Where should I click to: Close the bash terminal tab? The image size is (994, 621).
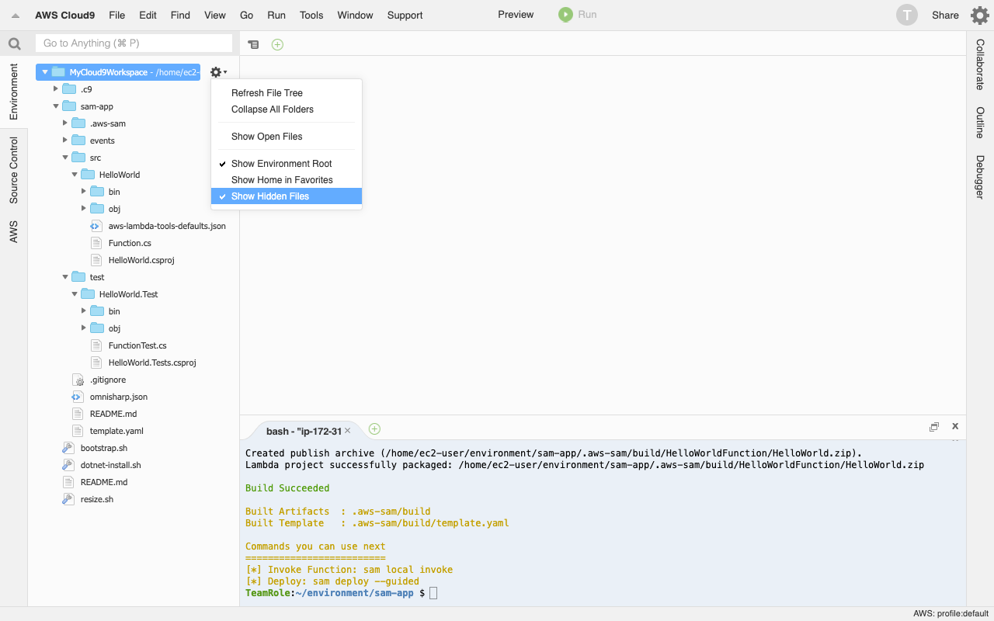(348, 430)
